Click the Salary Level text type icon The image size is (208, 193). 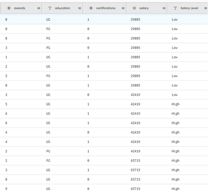[x=175, y=8]
